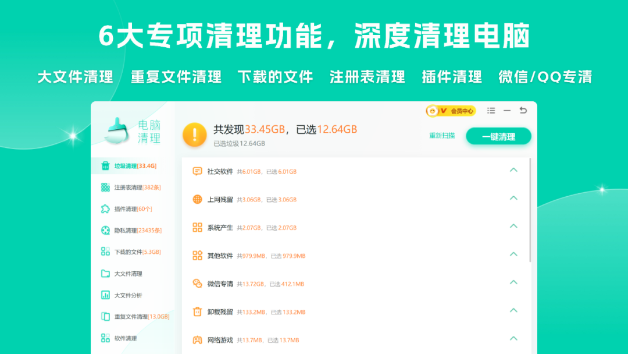Click the 系统产生 row label
Screen dimensions: 628x354
tap(220, 228)
